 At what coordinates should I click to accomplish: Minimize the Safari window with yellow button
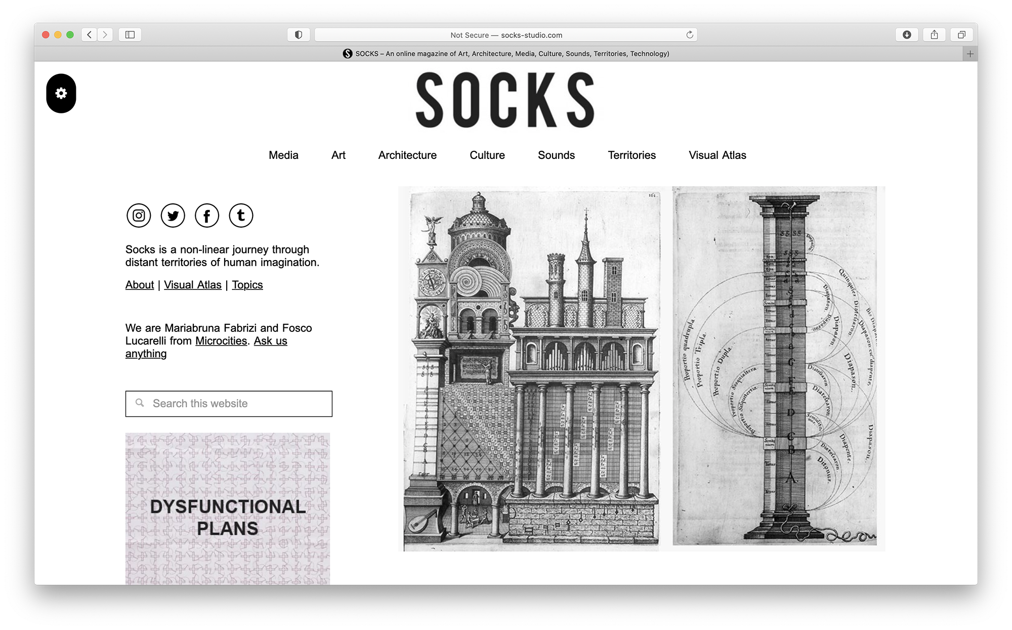(x=58, y=35)
